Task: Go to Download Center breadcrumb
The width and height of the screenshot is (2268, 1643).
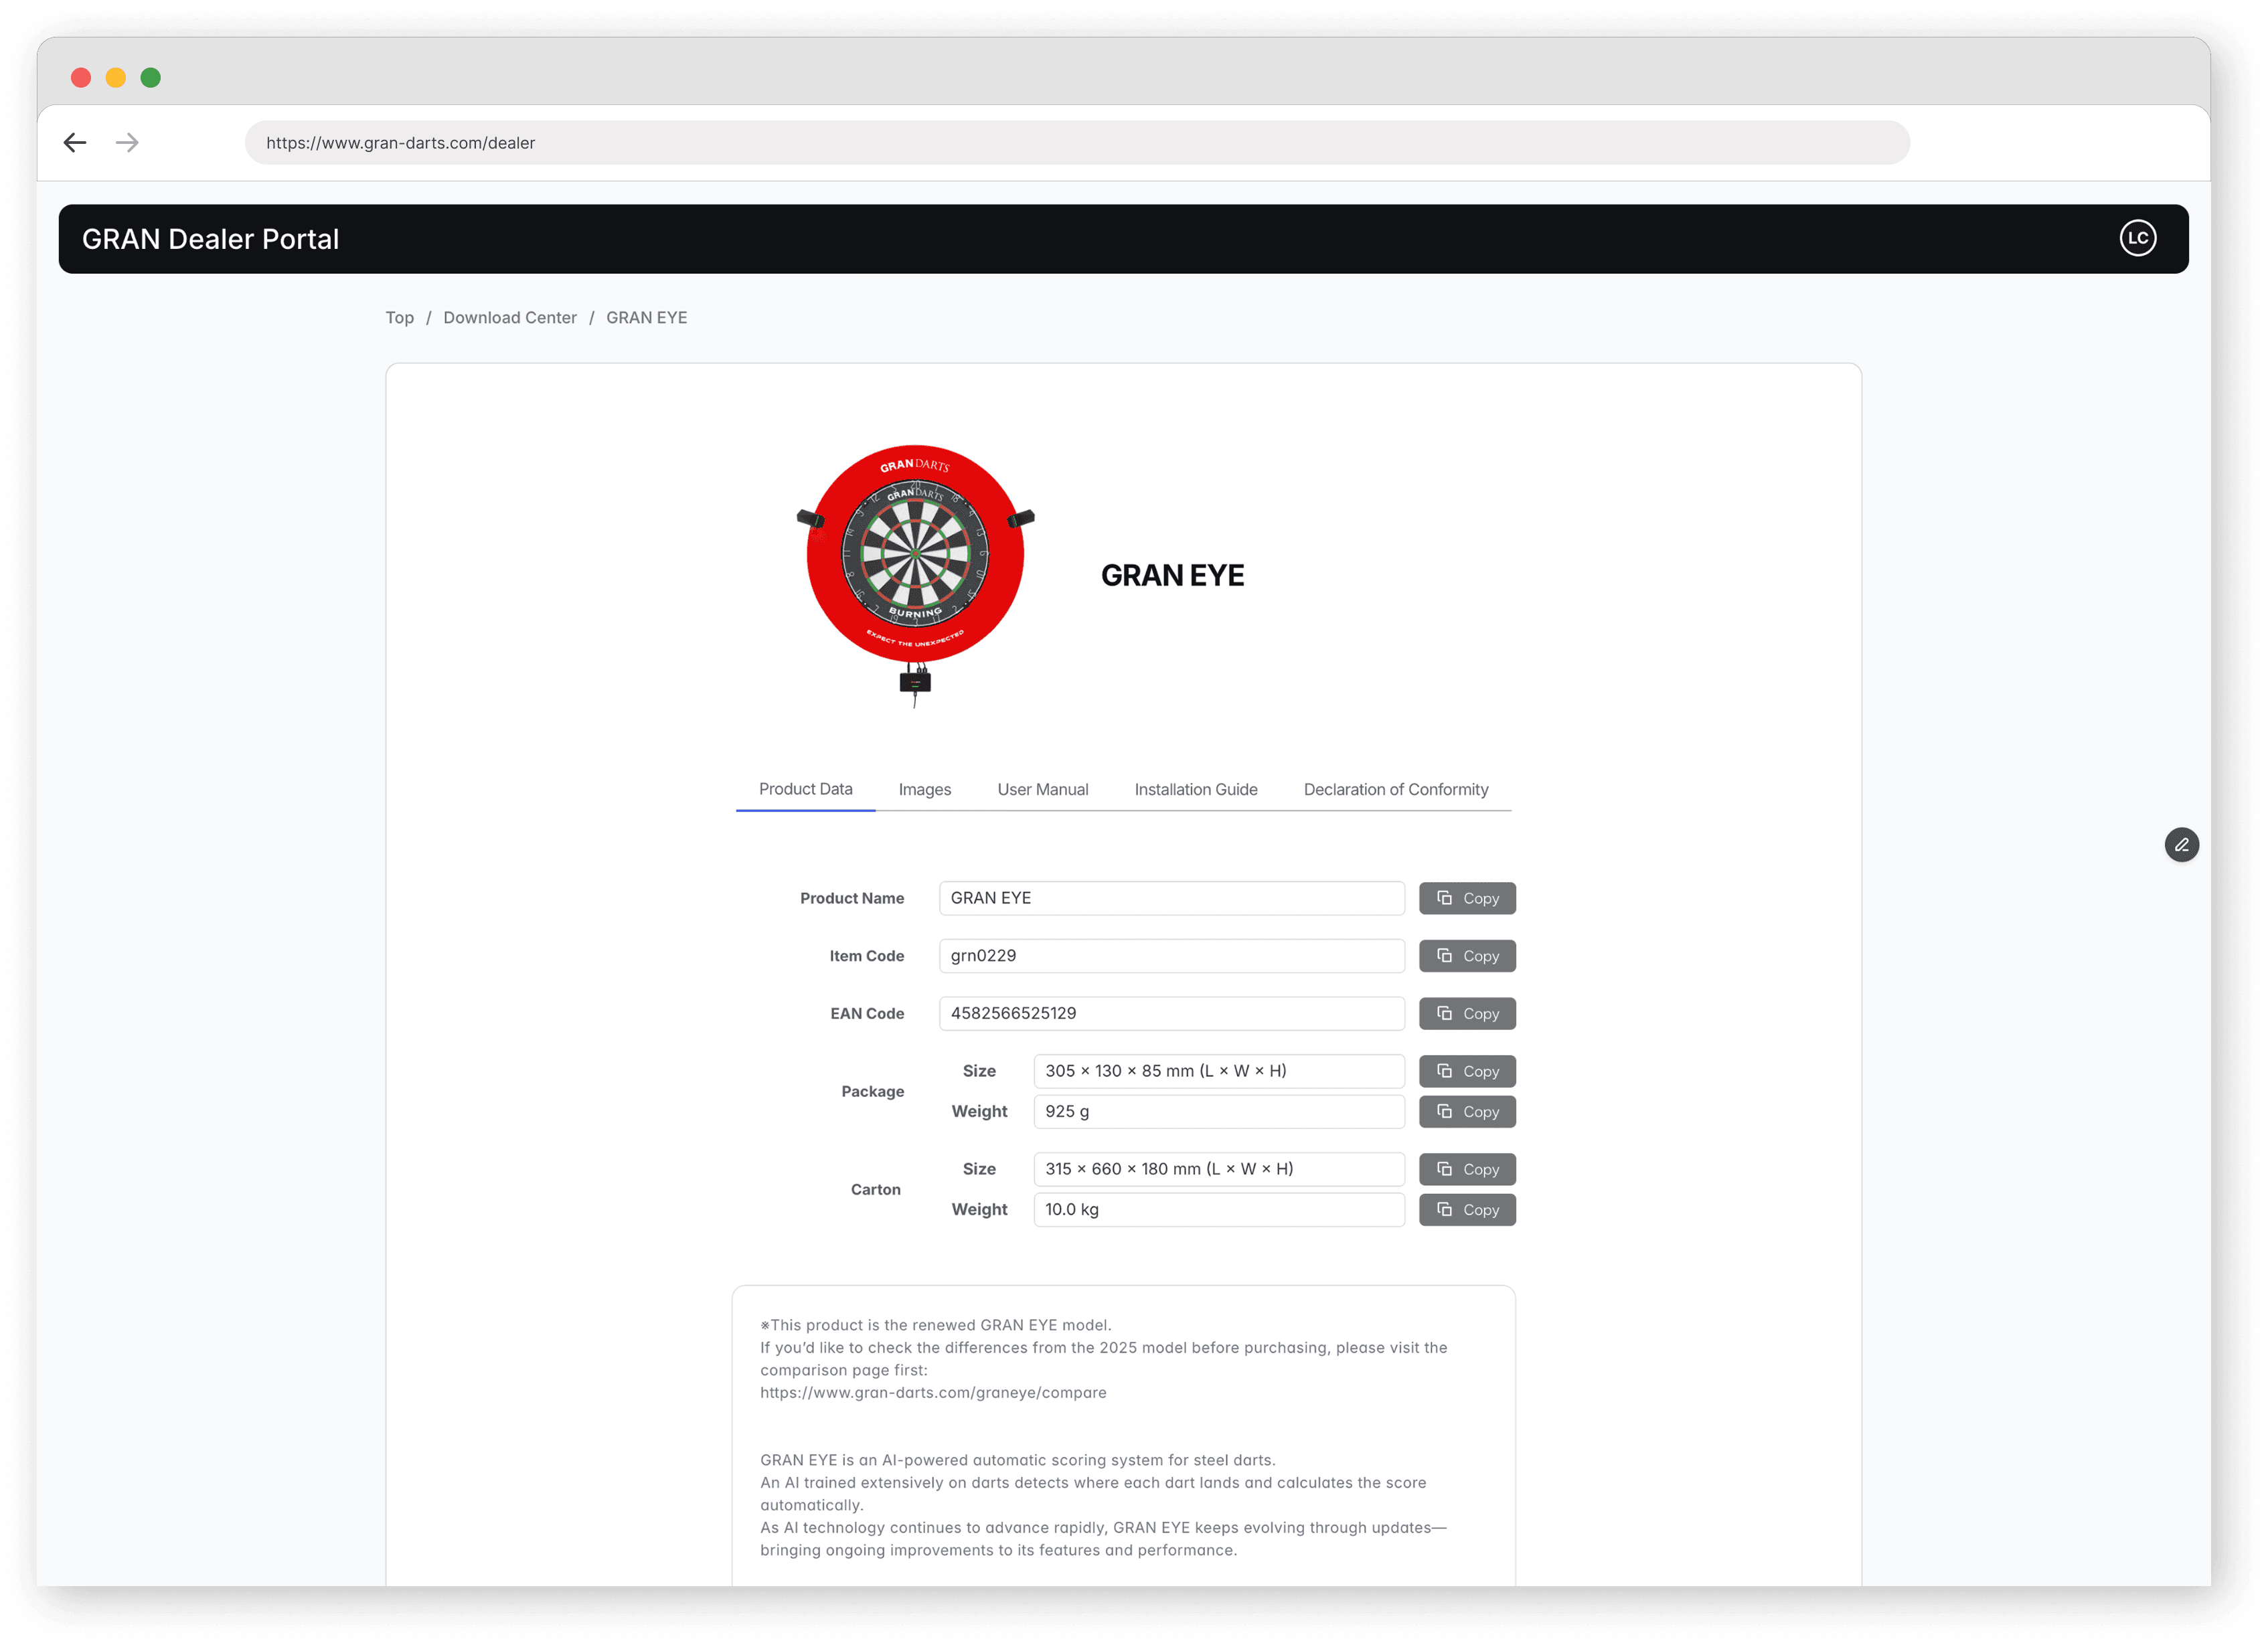Action: 509,318
